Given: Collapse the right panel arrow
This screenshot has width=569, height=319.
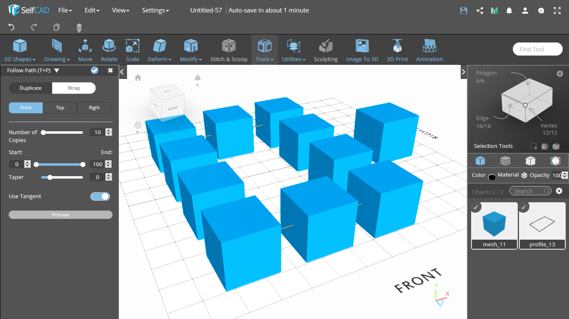Looking at the screenshot, I should coord(464,72).
